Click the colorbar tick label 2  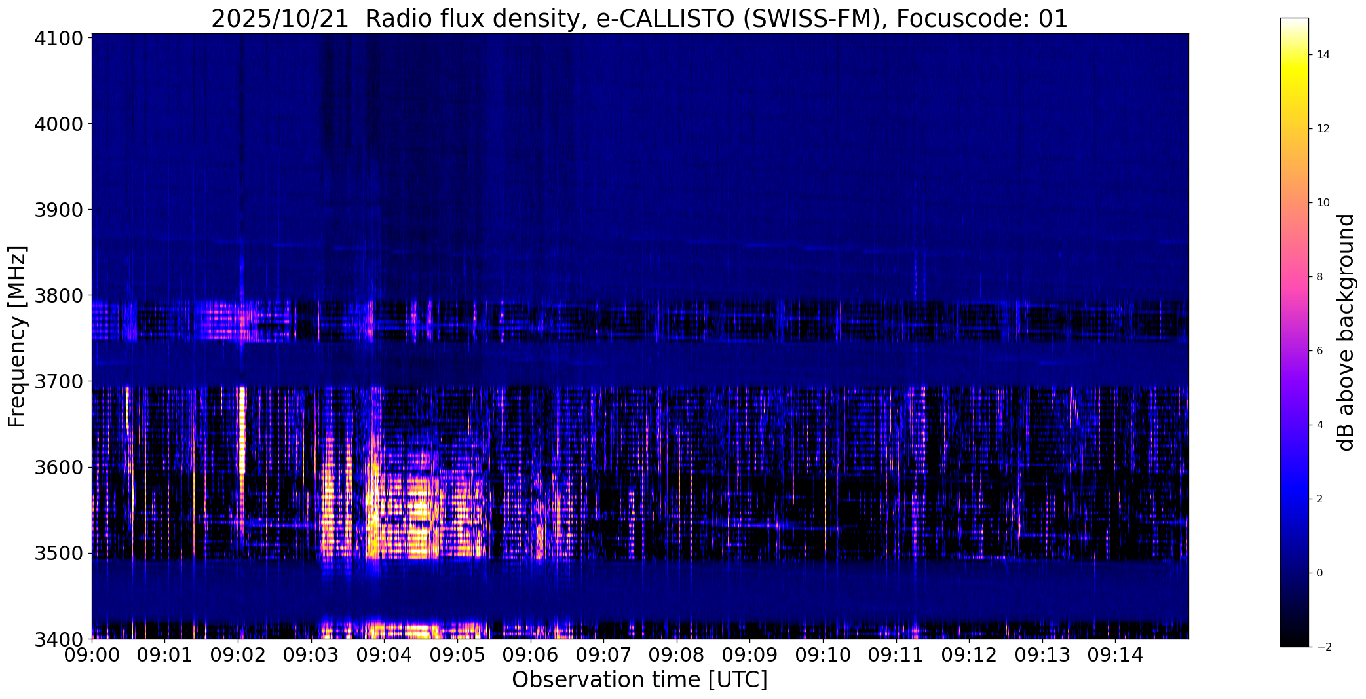pos(1319,499)
